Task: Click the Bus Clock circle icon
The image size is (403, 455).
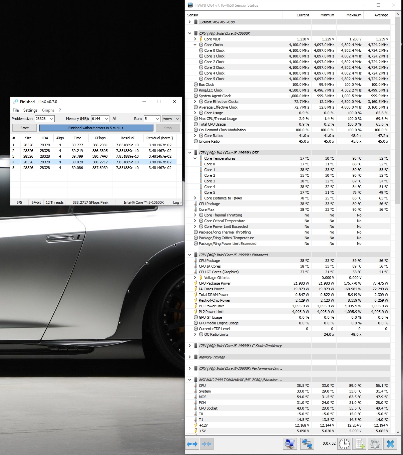Action: pyautogui.click(x=196, y=85)
